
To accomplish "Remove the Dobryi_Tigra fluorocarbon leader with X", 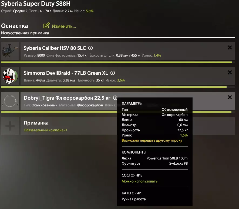I will [230, 97].
